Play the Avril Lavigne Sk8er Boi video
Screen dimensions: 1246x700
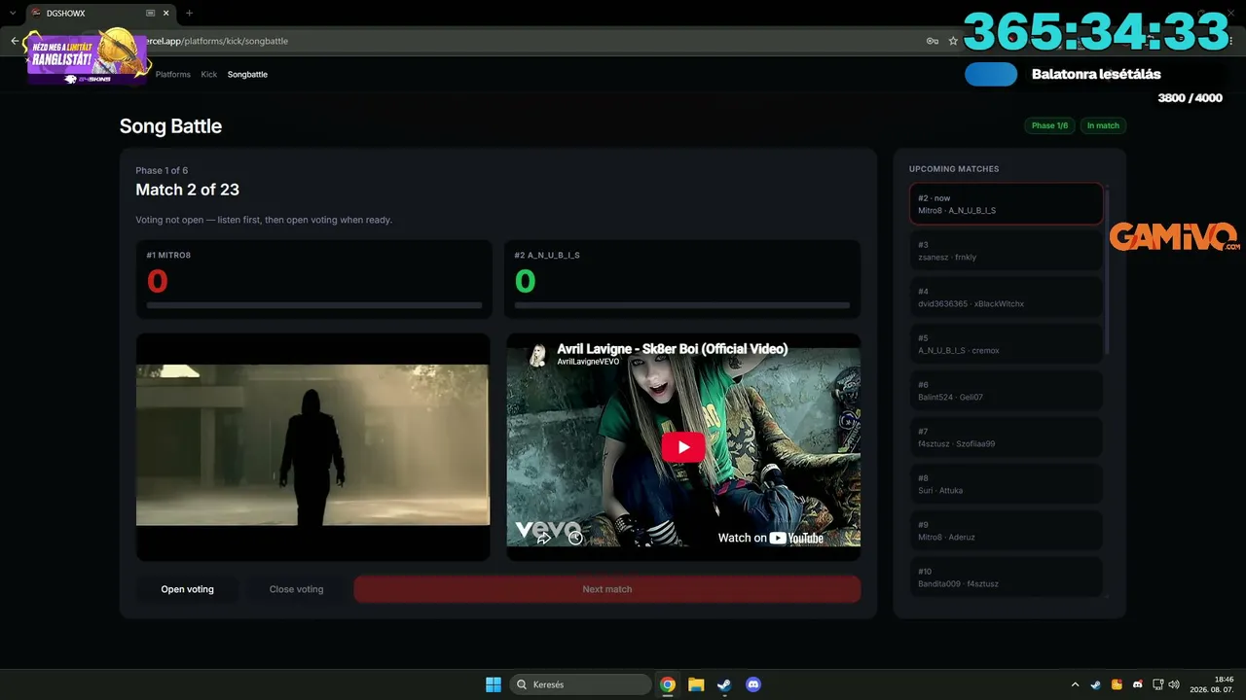click(683, 446)
